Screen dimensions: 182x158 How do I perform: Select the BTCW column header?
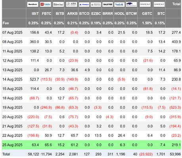131,13
